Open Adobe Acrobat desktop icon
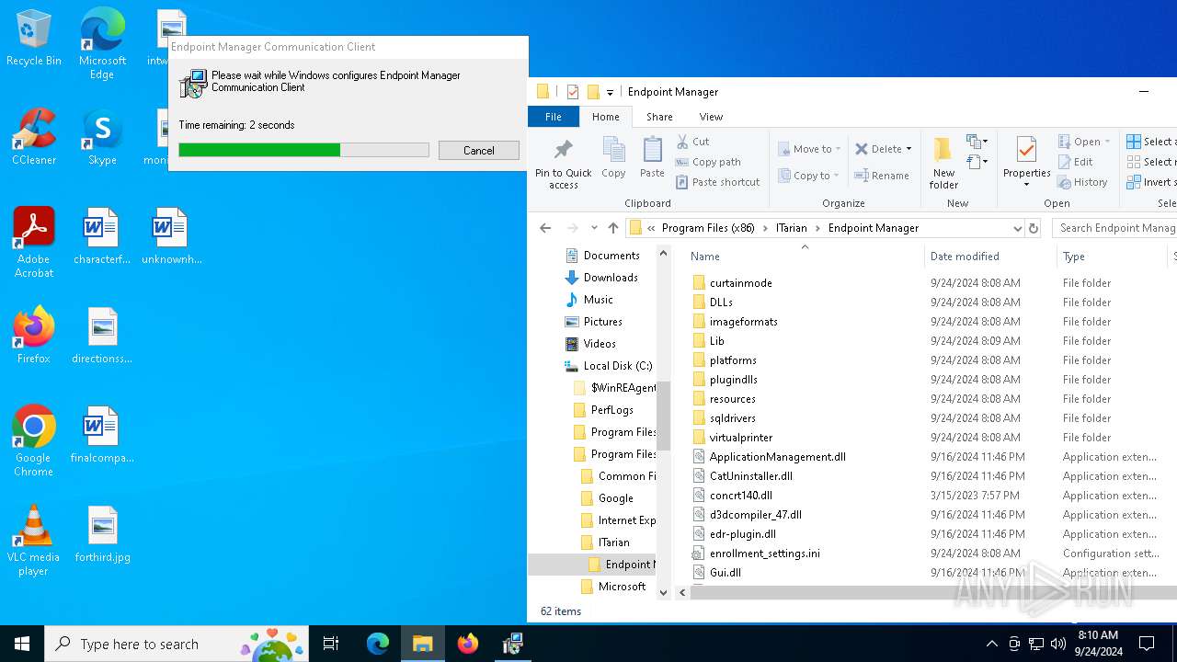The image size is (1177, 662). point(34,243)
